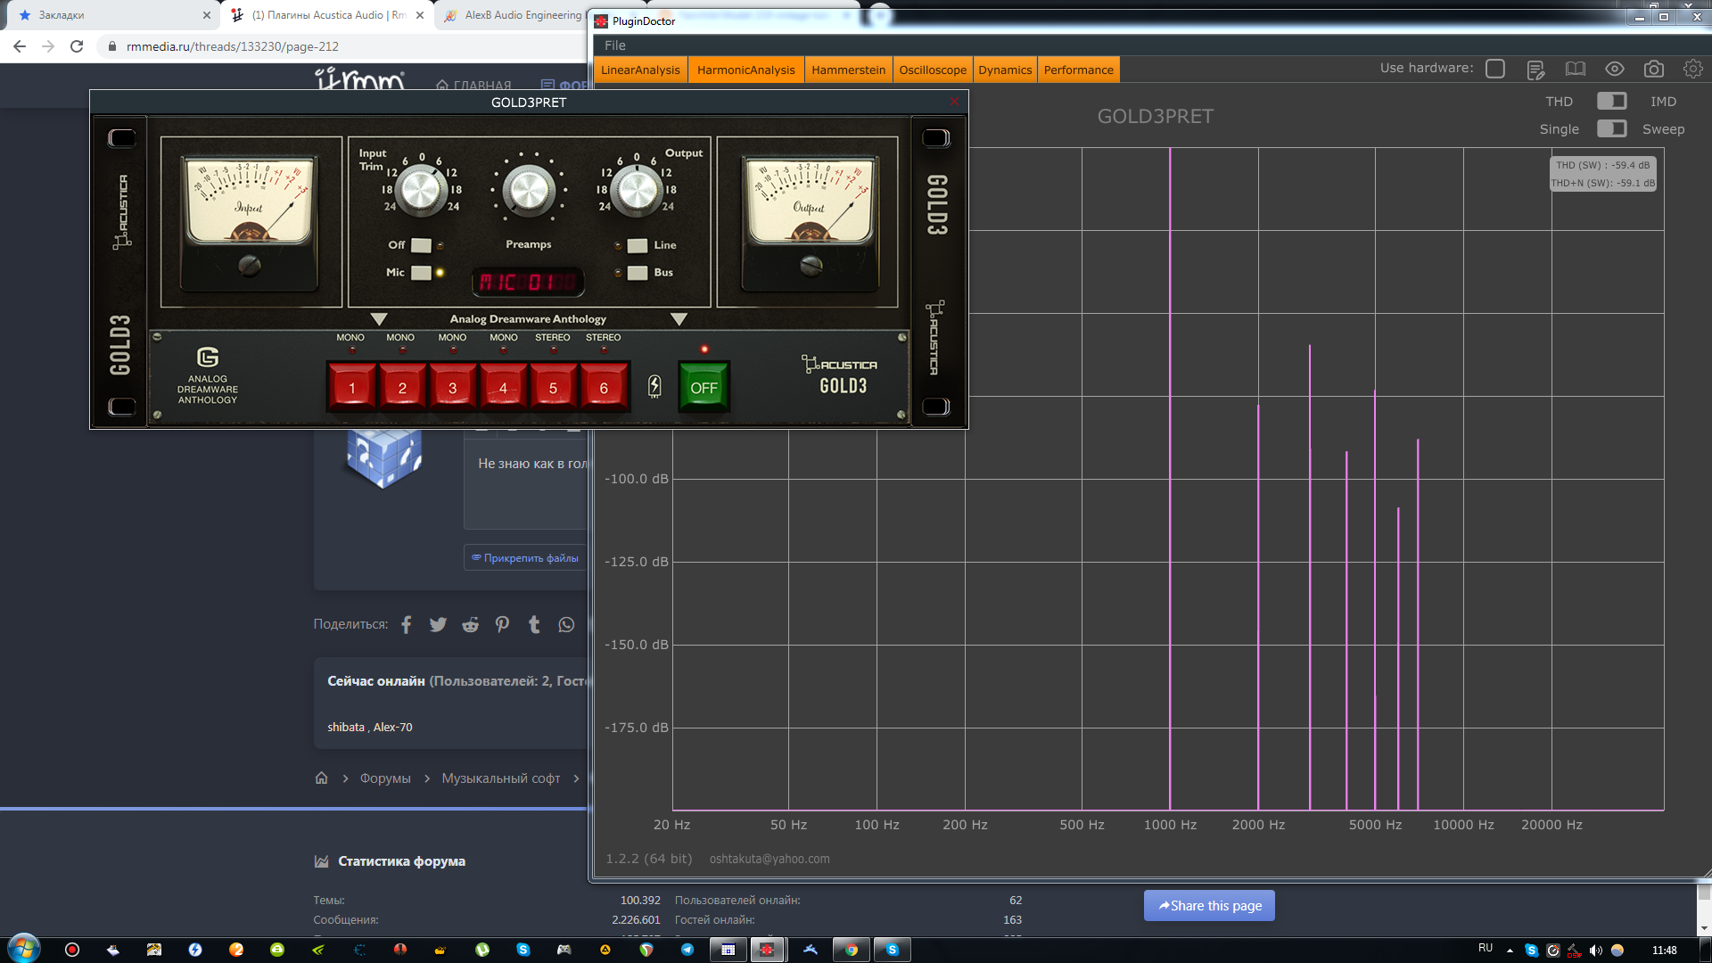This screenshot has width=1712, height=963.
Task: Click the lightning bolt icon on GOLD3
Action: [654, 386]
